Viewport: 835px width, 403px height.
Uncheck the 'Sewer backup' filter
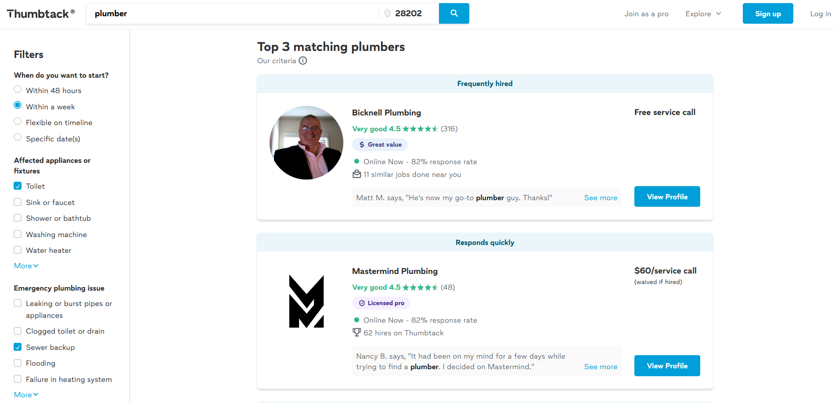click(18, 346)
